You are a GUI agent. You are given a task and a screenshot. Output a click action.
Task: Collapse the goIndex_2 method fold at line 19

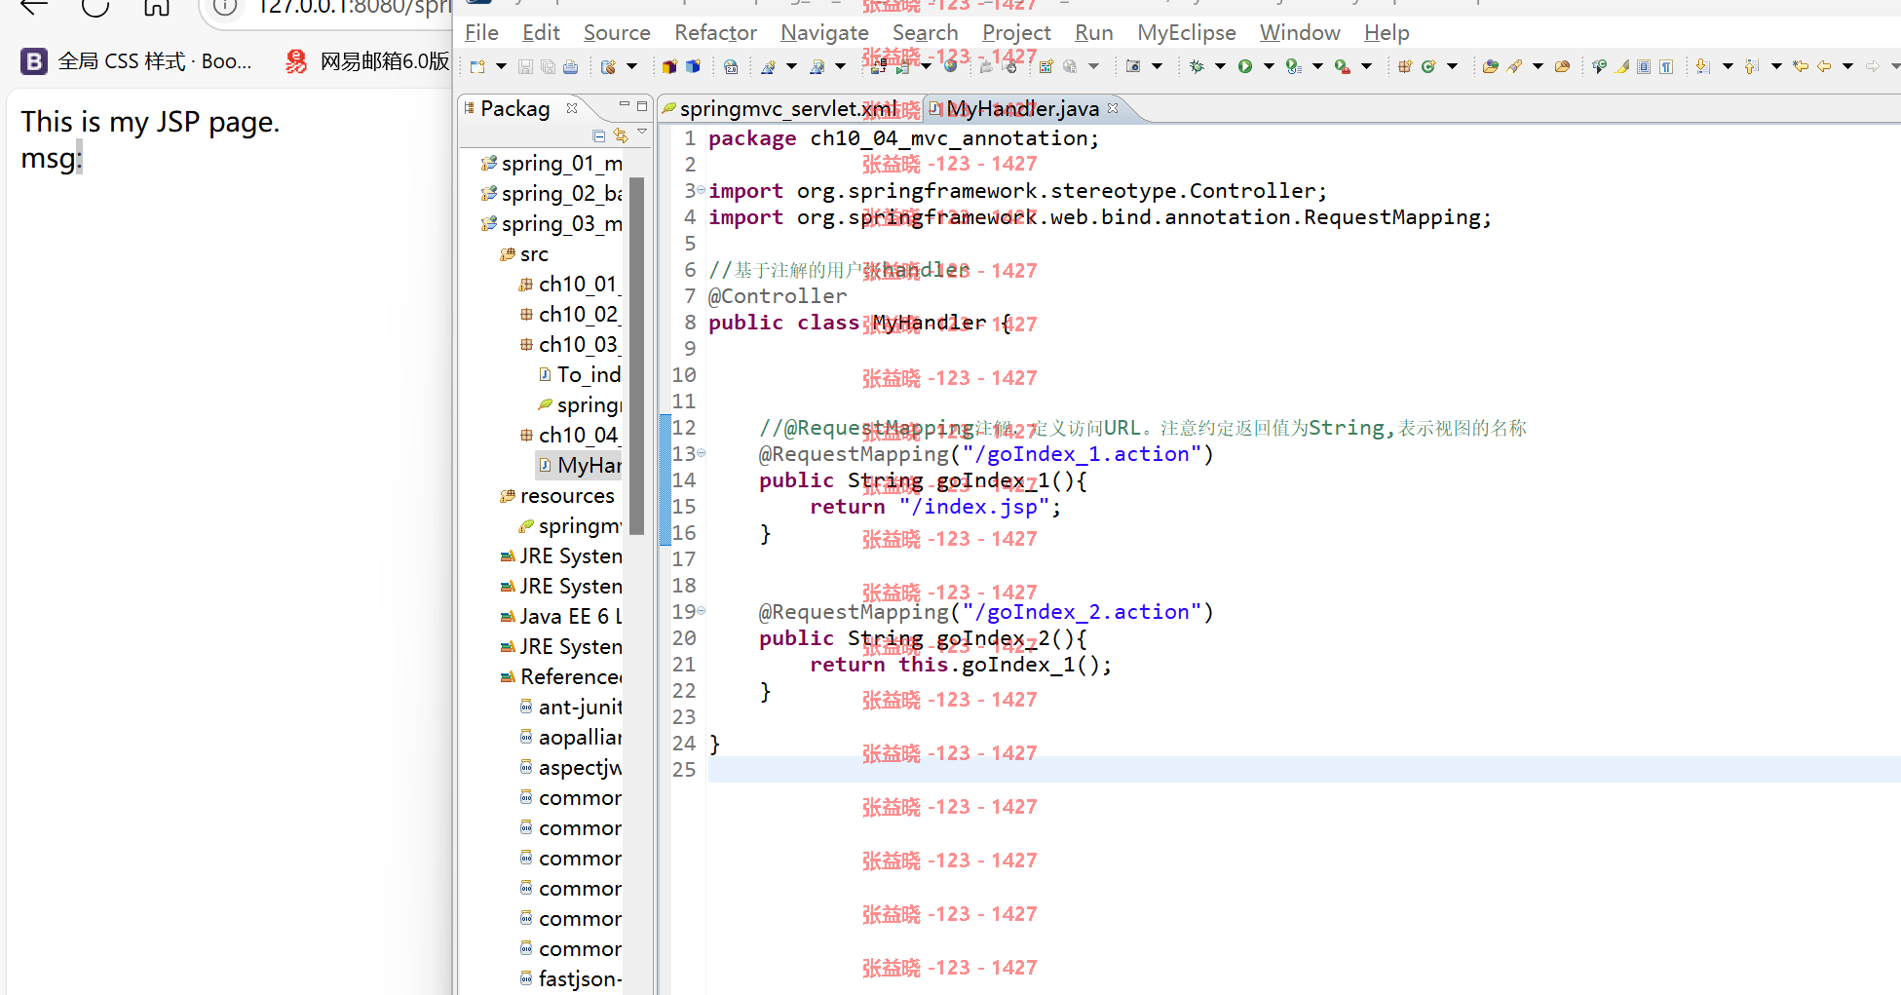pos(701,611)
